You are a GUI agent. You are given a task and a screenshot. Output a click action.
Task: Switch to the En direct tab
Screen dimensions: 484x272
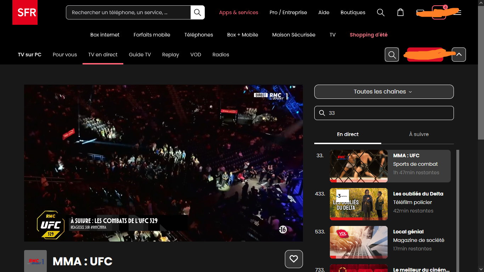pos(348,134)
